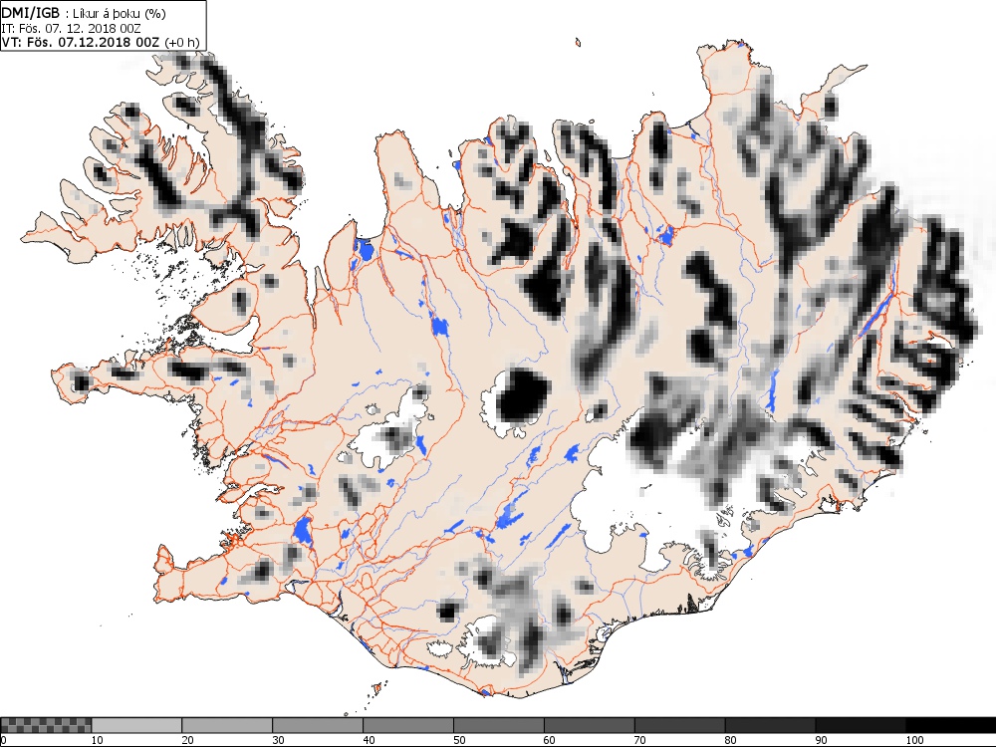Viewport: 996px width, 747px height.
Task: Click the 'DMI/IGB' title text
Action: point(31,13)
